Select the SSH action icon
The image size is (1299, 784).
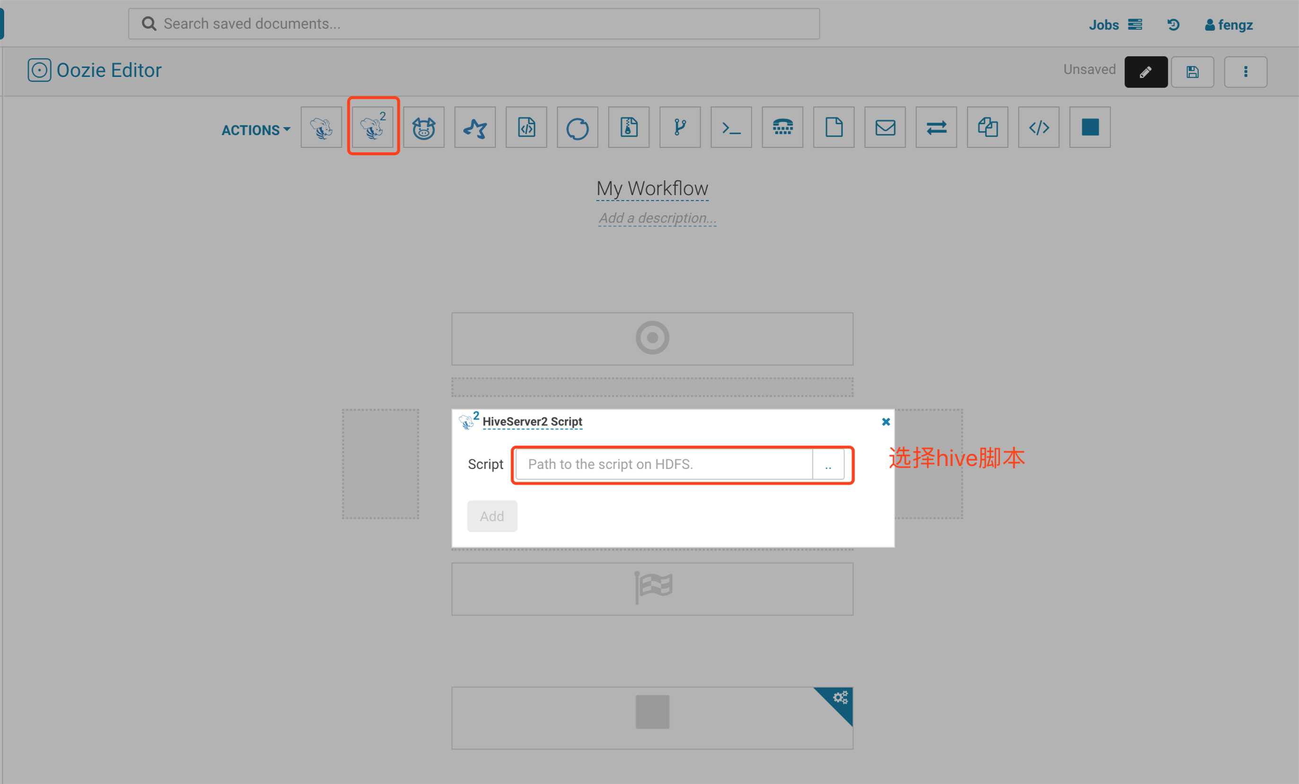[x=782, y=127]
